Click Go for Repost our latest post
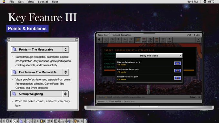219x123 pixels. [x=177, y=78]
